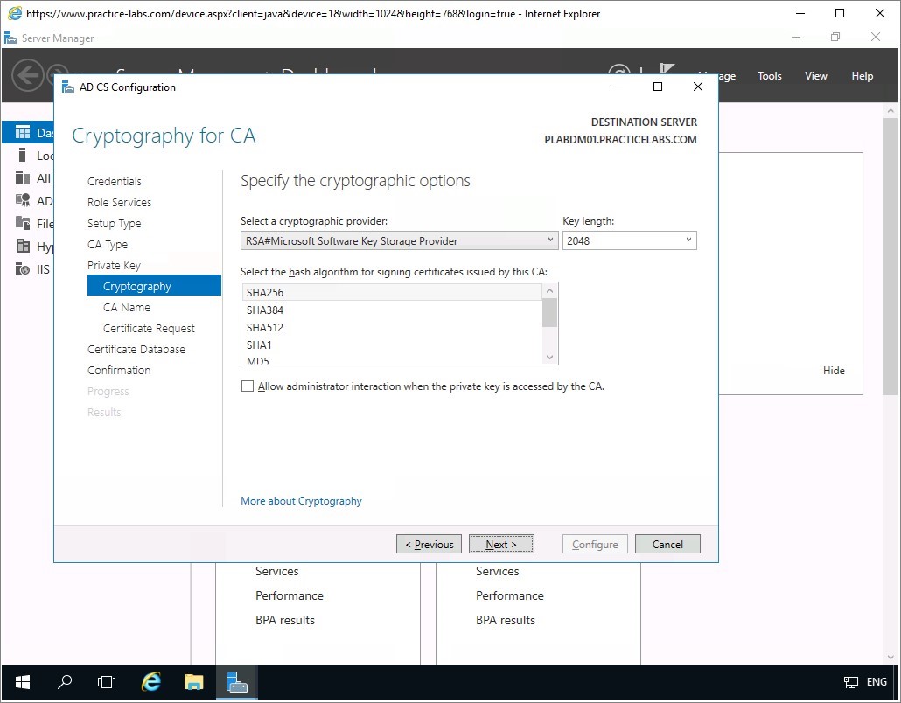Go to Role Services step
Screen dimensions: 901x703
pos(119,202)
